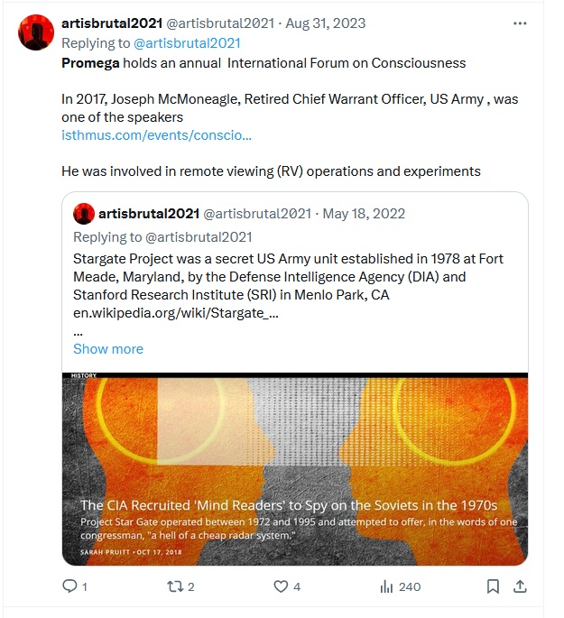Viewport: 564px width, 618px height.
Task: Open the reply icon with 1 comment
Action: (69, 586)
